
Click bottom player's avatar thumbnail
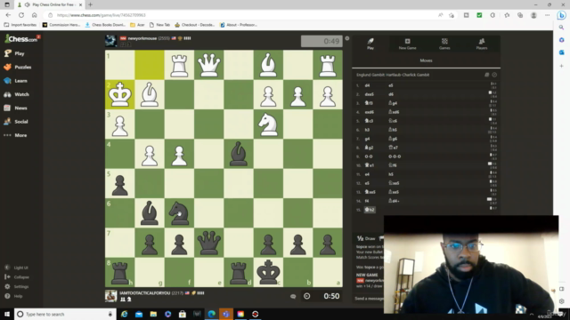click(110, 296)
